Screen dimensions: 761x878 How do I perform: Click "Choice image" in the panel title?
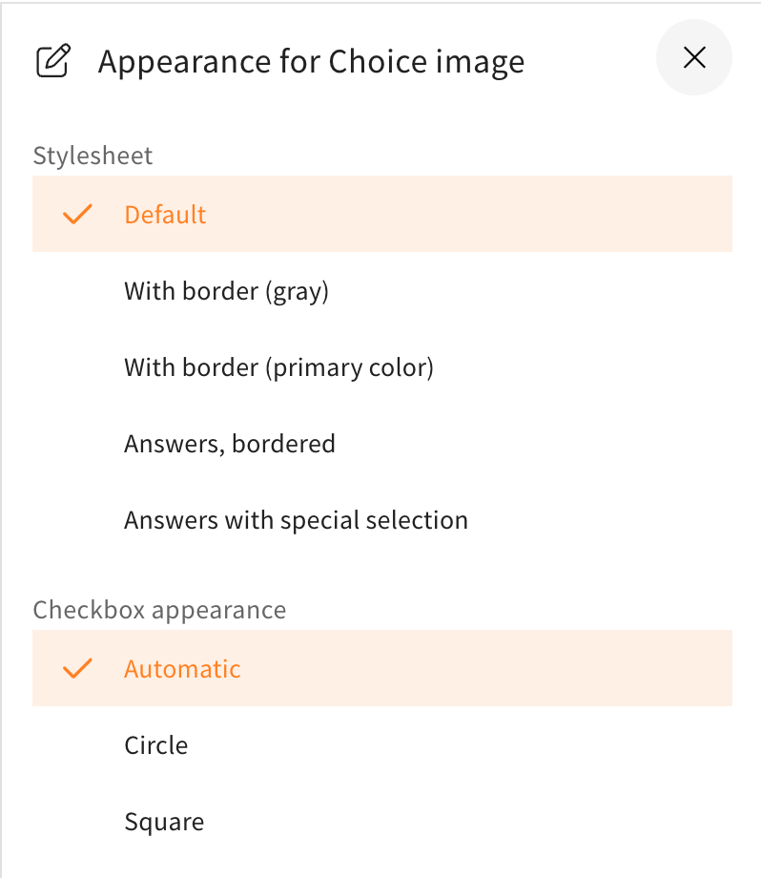426,62
